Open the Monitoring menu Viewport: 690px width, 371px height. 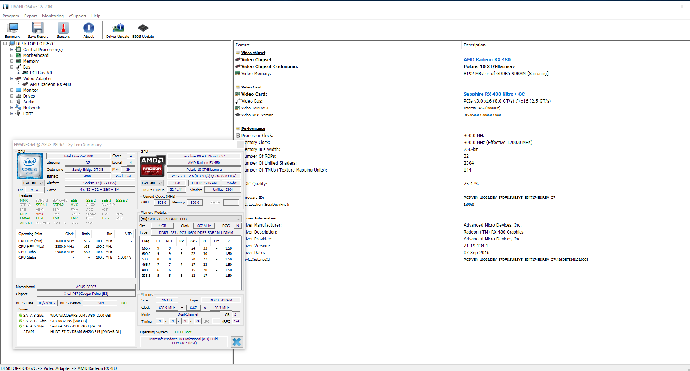point(53,16)
